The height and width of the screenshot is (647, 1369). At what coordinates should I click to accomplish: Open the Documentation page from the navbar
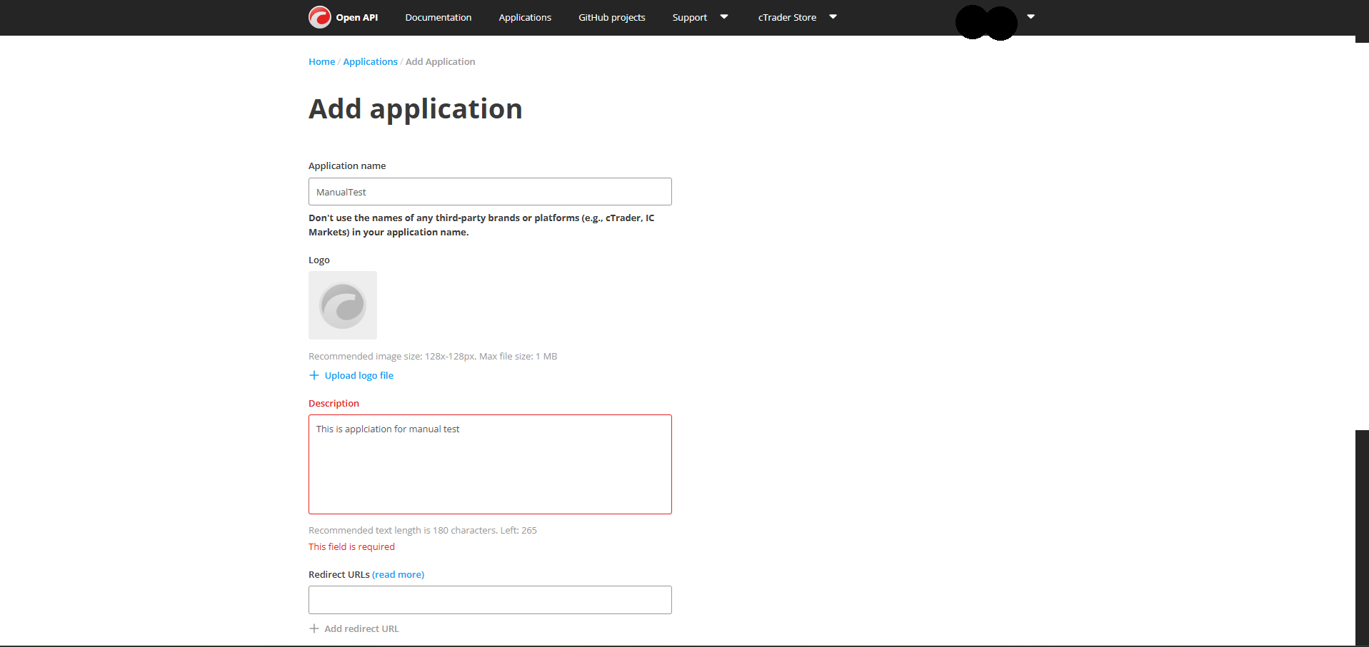(438, 17)
